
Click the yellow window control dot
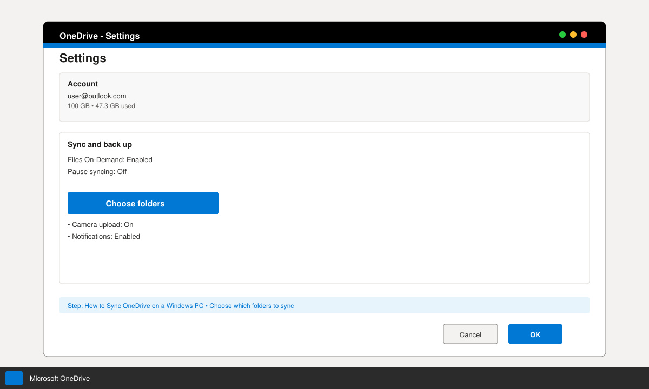tap(573, 35)
